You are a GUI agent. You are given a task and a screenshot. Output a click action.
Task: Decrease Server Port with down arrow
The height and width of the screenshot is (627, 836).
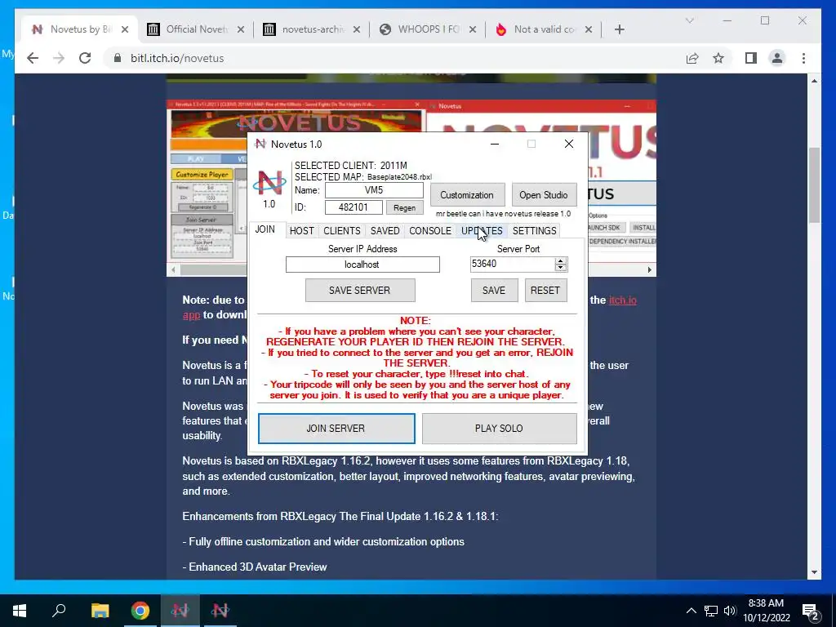[x=560, y=268]
